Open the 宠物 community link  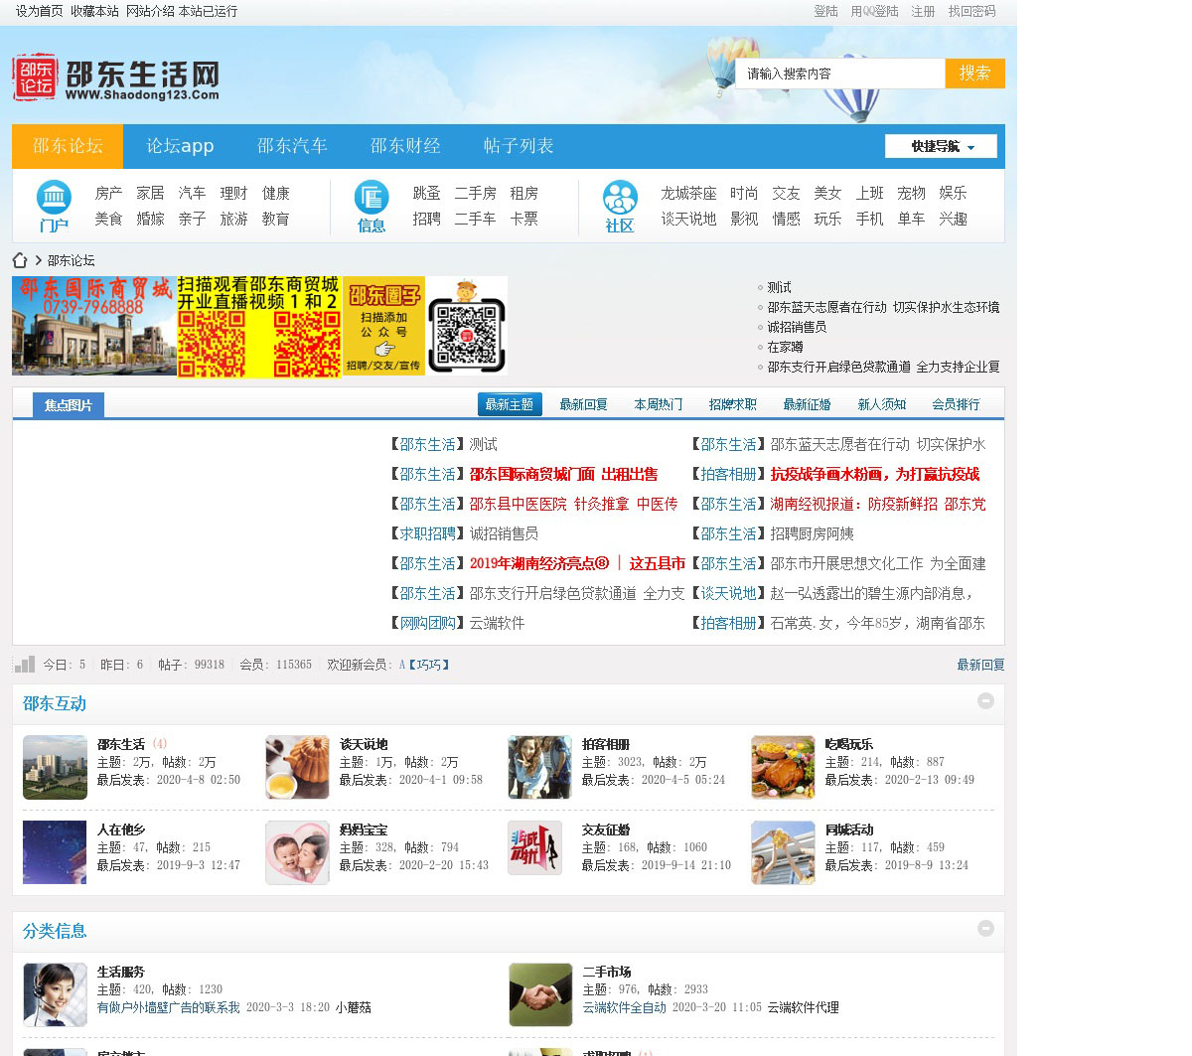pyautogui.click(x=911, y=193)
